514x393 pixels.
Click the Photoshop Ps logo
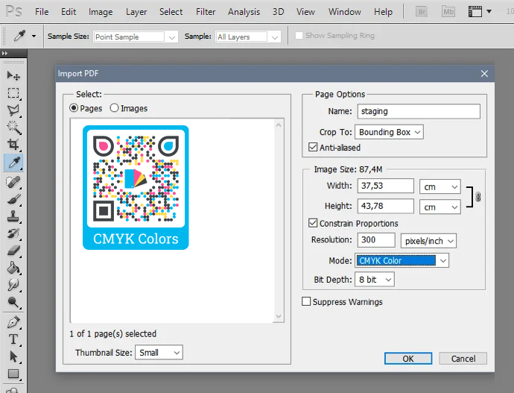tap(13, 12)
